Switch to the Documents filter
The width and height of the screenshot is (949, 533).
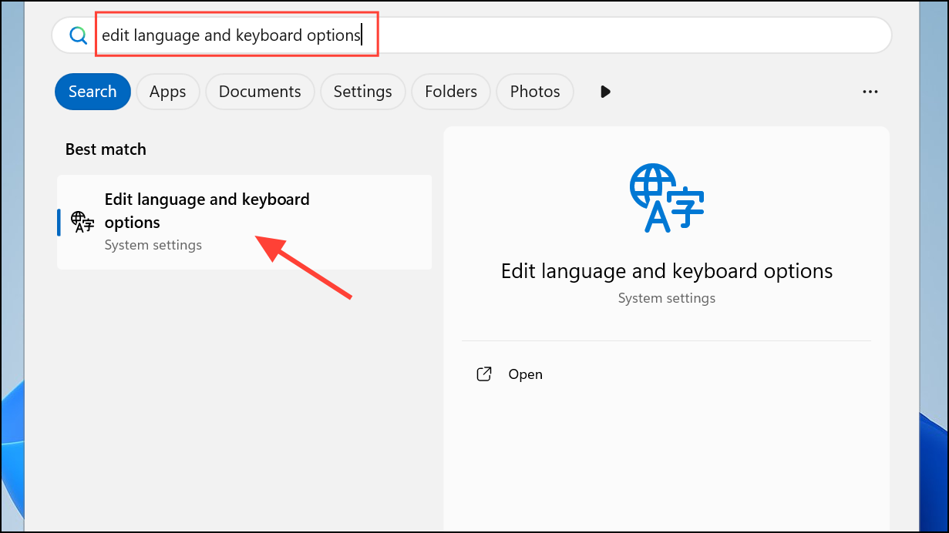259,91
